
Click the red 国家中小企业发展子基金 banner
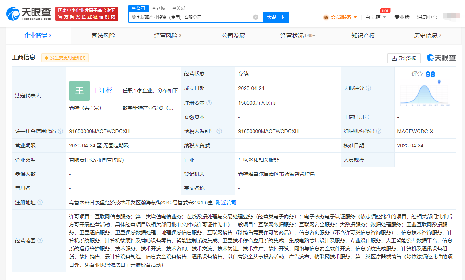click(x=87, y=14)
